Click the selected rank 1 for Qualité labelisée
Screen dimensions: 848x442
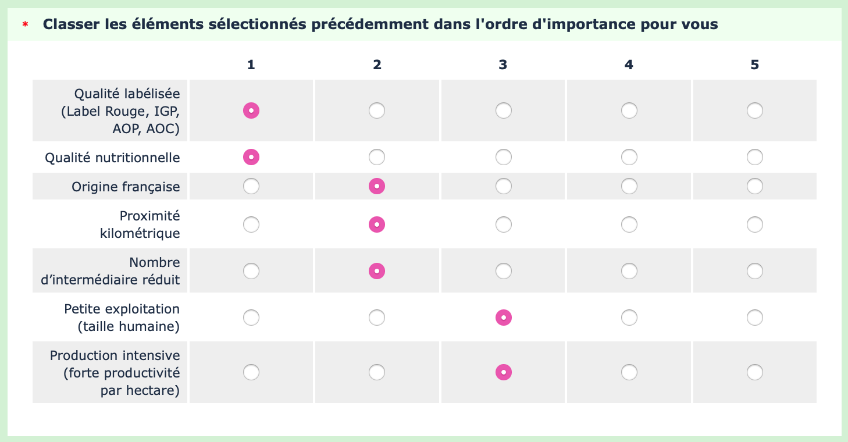pyautogui.click(x=251, y=110)
